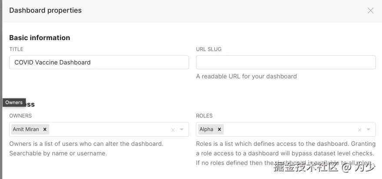Focus the COVID Vaccine Dashboard title field

[x=99, y=62]
